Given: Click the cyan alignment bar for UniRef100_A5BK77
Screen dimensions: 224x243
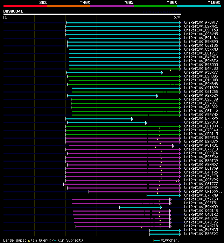Looking at the screenshot, I should (x=114, y=73).
